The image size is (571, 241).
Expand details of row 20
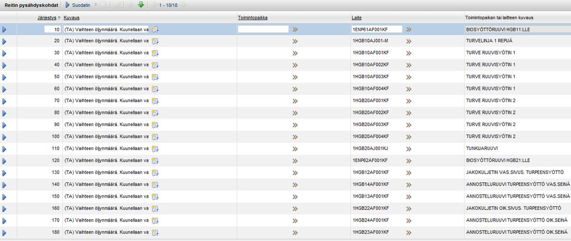click(4, 41)
